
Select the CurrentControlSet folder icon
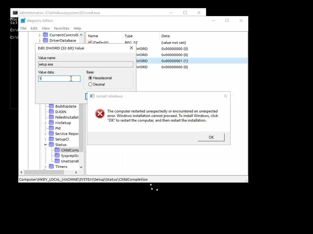click(46, 35)
